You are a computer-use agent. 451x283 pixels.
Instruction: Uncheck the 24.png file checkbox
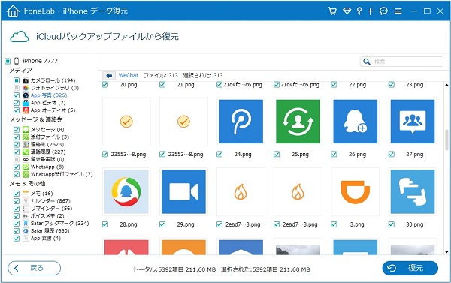219,155
